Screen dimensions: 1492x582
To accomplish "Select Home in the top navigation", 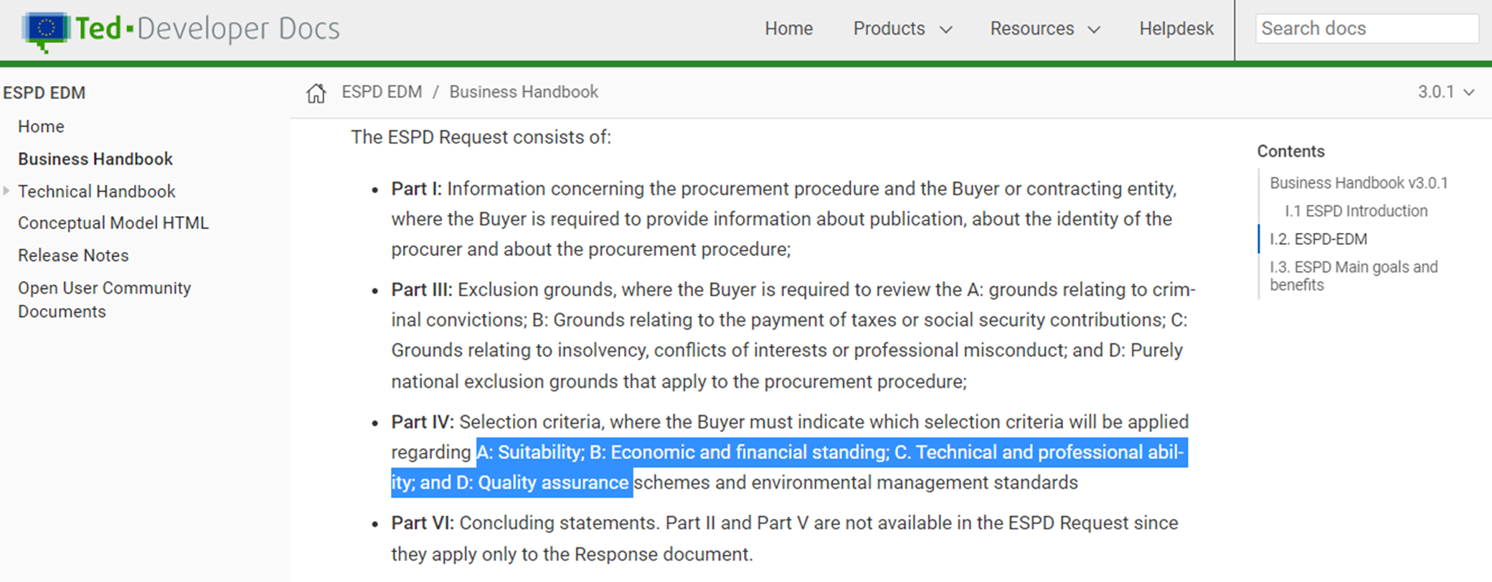I will click(x=788, y=29).
